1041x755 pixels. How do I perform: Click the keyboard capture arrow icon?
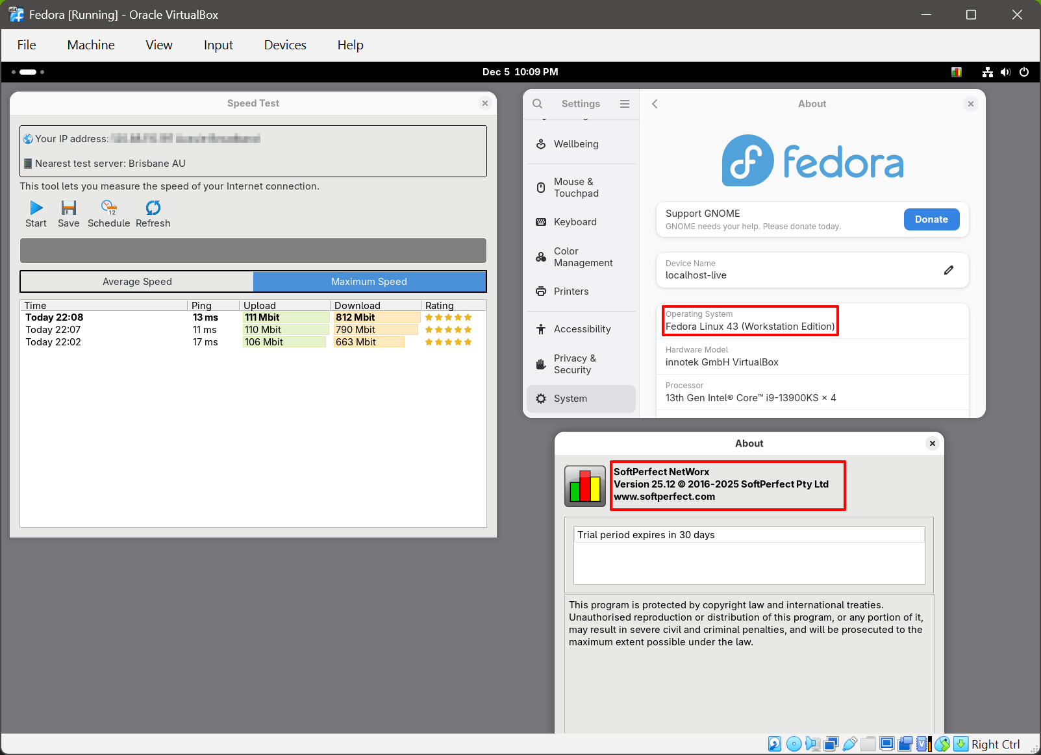(961, 744)
